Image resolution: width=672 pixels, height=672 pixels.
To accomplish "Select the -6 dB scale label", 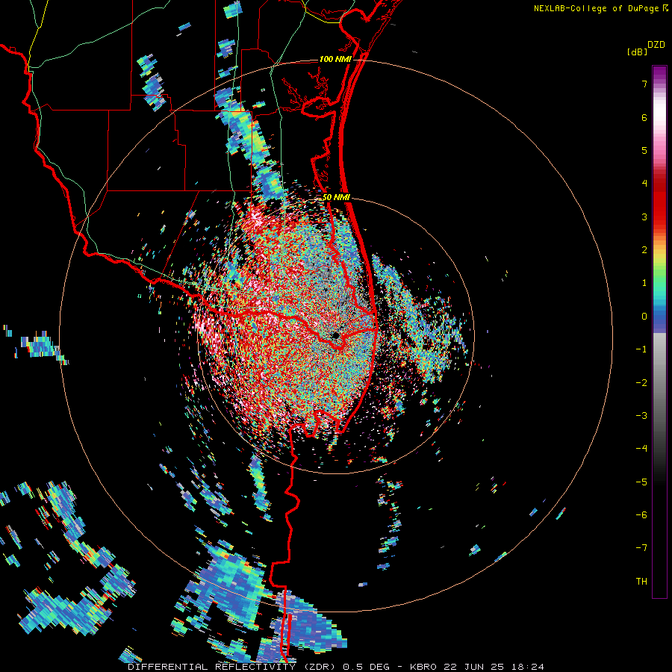I will (641, 515).
